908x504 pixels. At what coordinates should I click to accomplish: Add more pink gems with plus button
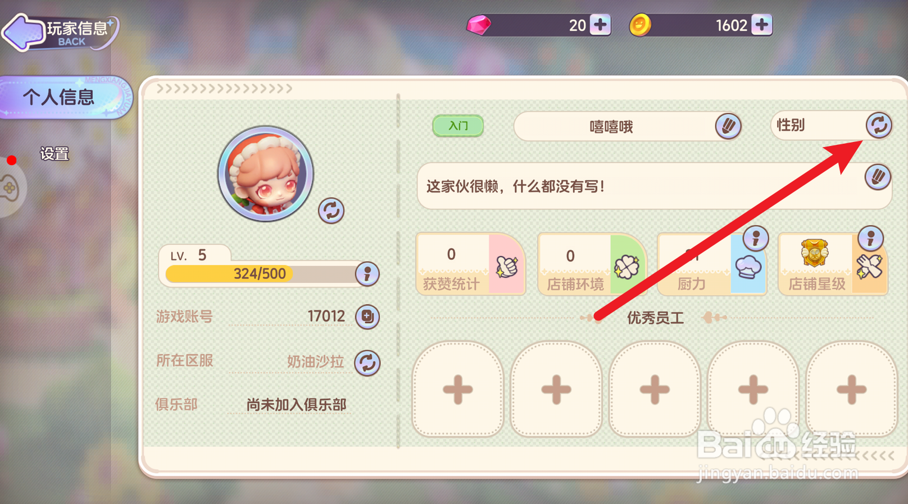[600, 25]
